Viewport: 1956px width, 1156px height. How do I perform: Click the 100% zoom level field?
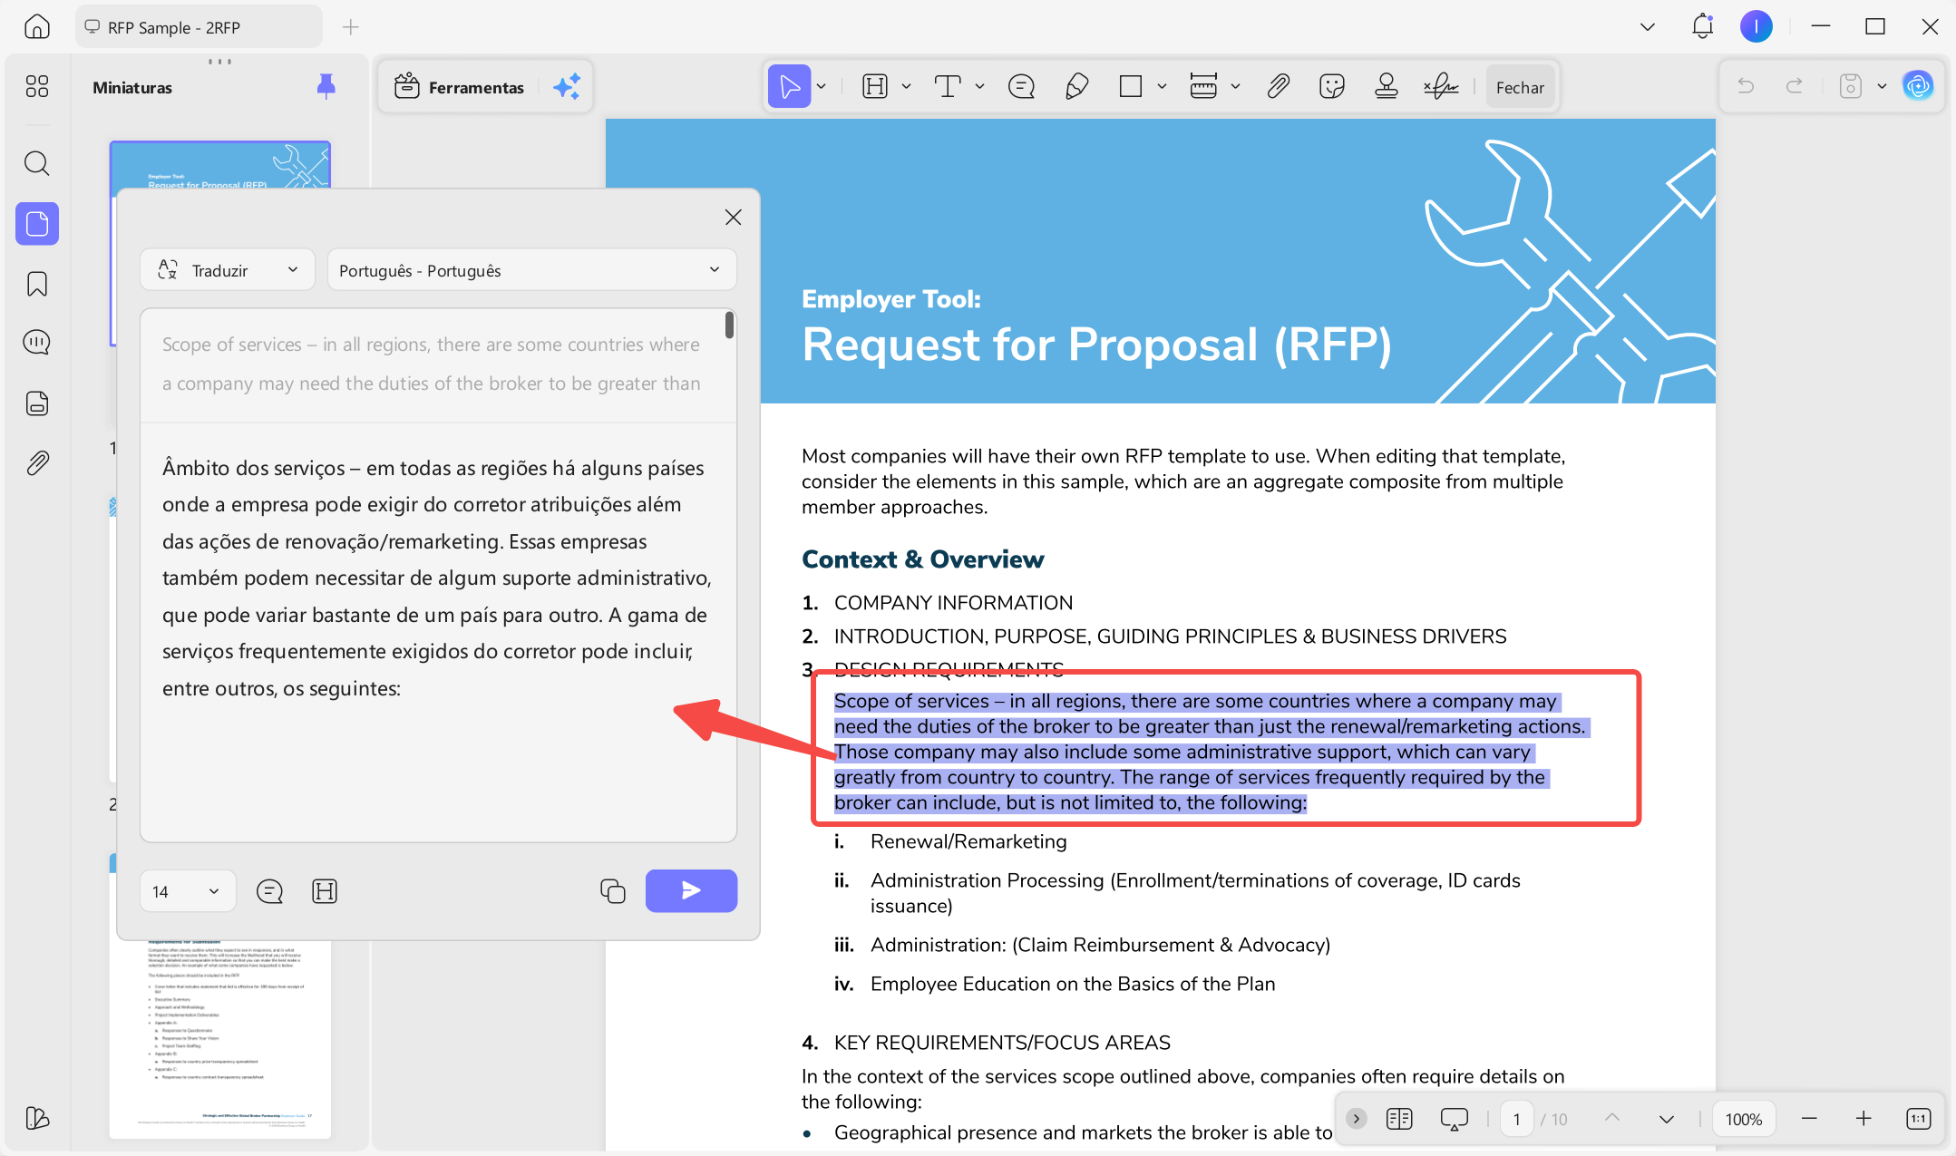click(1744, 1119)
